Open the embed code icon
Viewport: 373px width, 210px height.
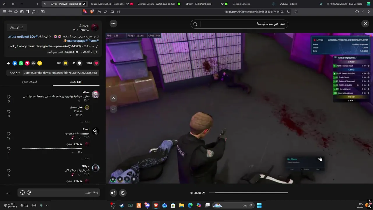click(33, 63)
